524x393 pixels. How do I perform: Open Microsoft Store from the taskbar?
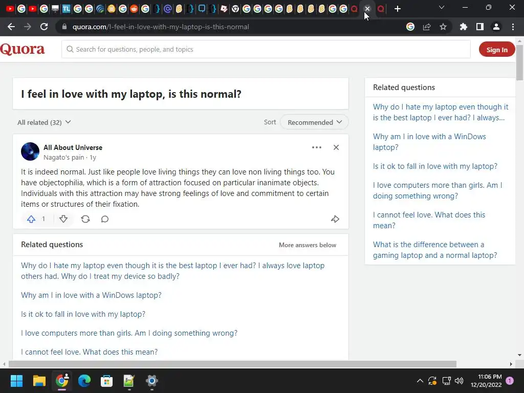[106, 381]
